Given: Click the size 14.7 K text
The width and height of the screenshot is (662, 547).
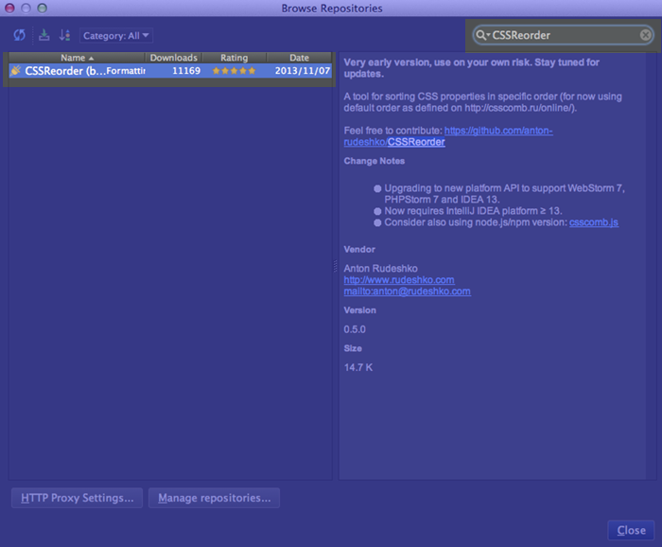Looking at the screenshot, I should click(x=358, y=367).
